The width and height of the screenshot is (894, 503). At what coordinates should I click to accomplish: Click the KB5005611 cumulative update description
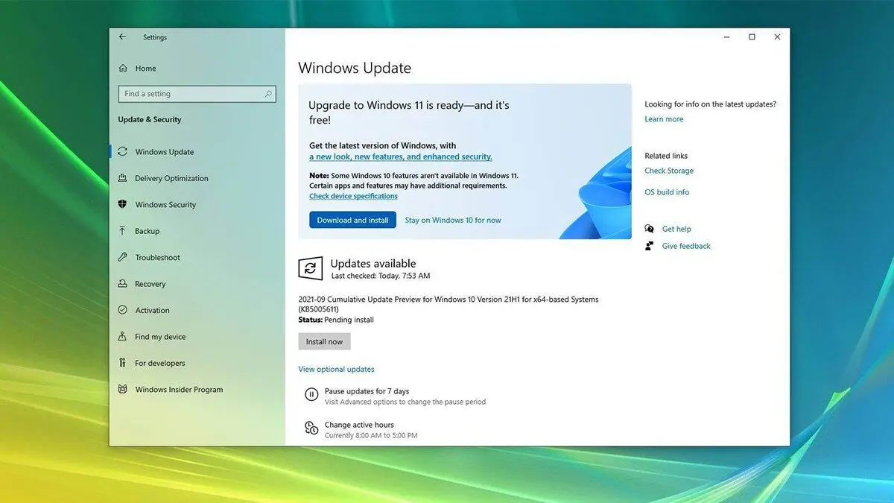448,304
